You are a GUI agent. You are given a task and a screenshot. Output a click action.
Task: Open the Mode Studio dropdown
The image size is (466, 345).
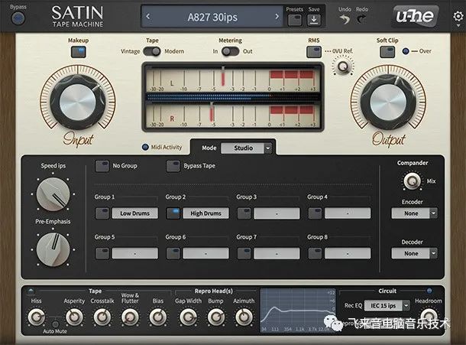point(247,148)
